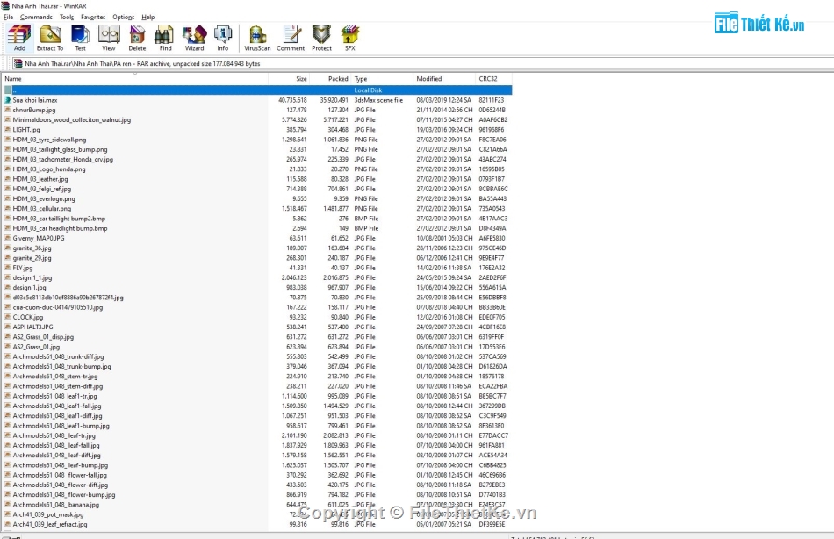Screen dimensions: 834x539
Task: Click the icon next to FLY.jpg
Action: [7, 268]
